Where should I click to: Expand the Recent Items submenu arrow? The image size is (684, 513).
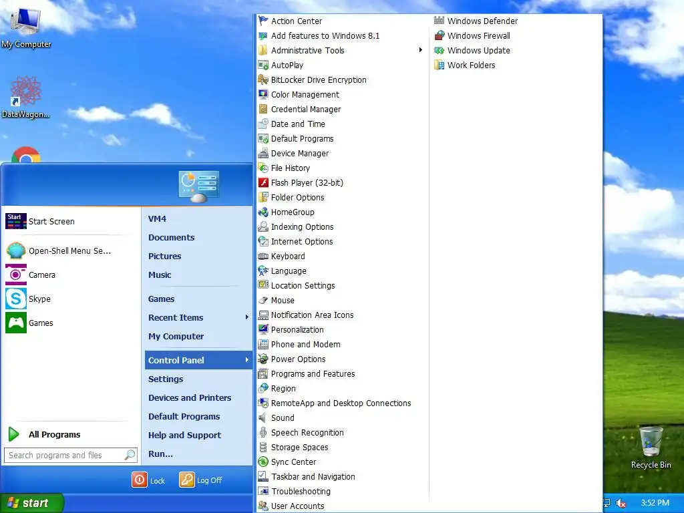click(247, 317)
